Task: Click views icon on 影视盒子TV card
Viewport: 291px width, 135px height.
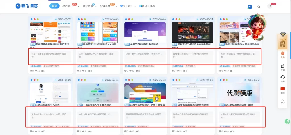Action: tap(178, 71)
